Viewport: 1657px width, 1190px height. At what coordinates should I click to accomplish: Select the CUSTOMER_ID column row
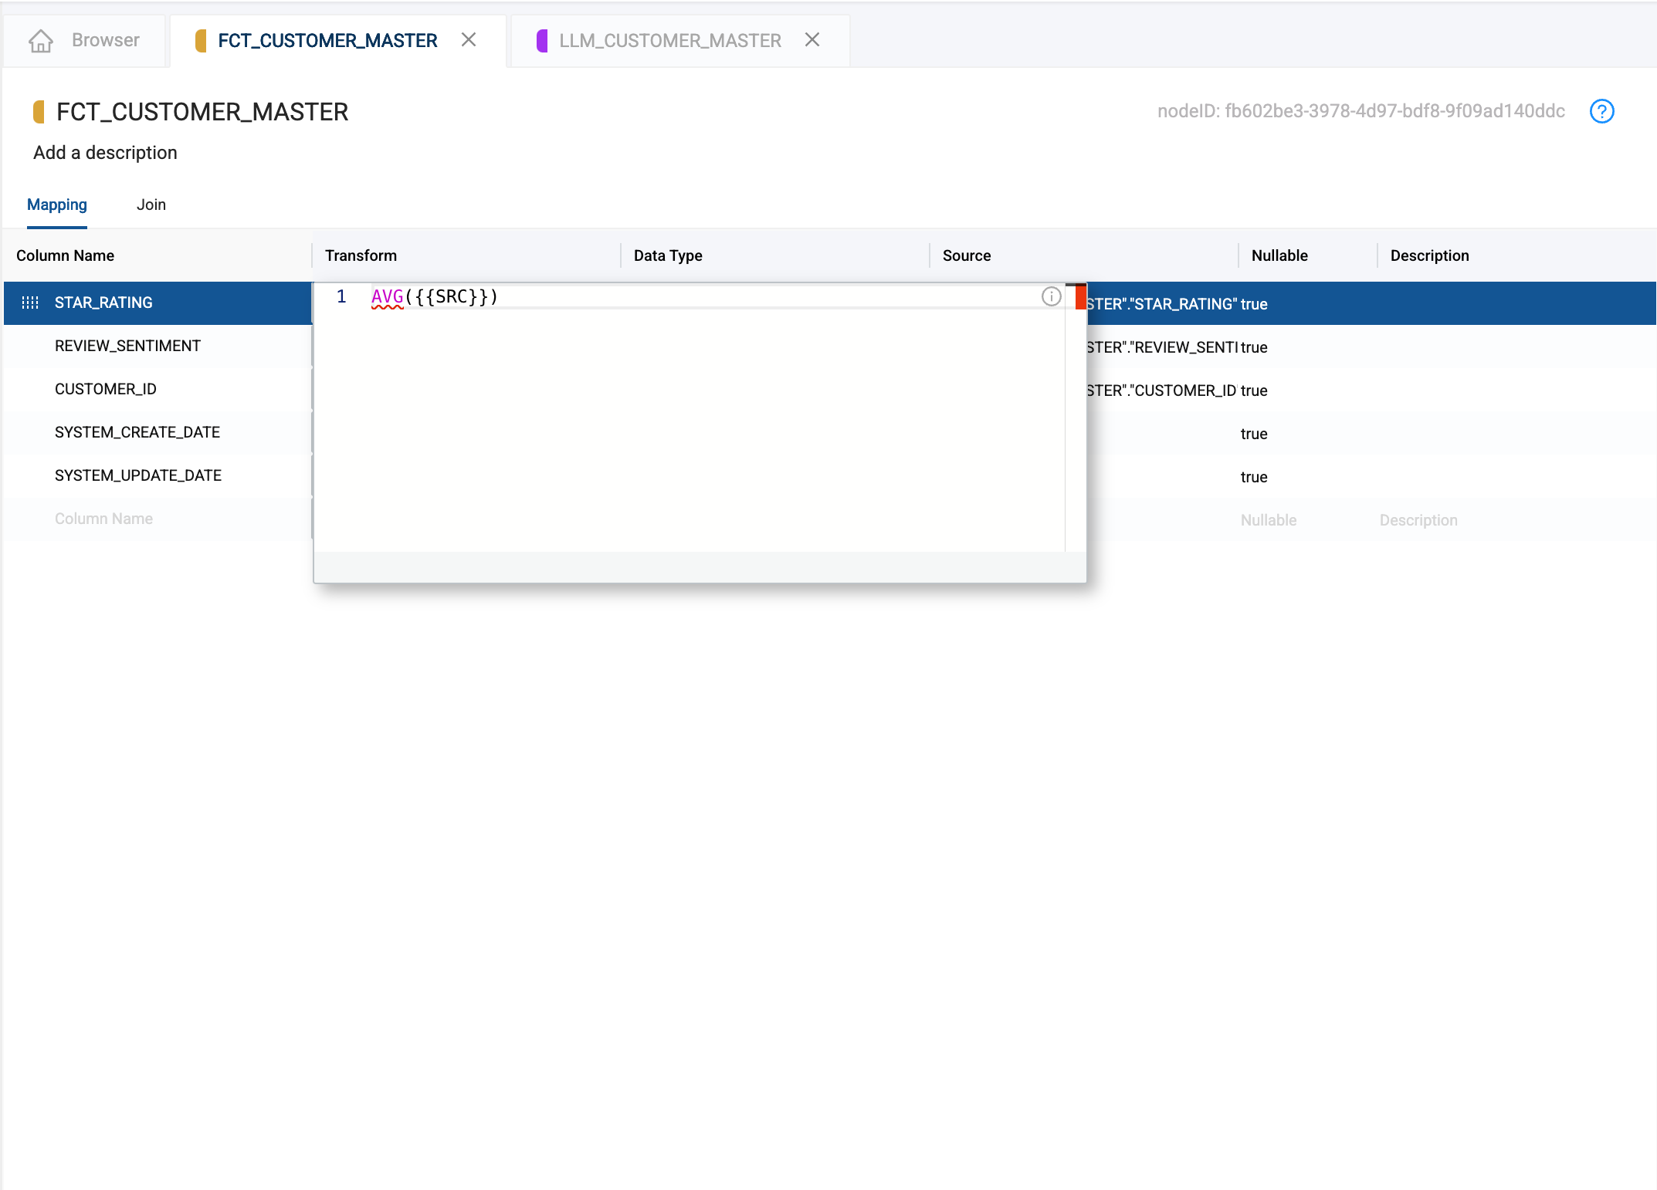pos(106,389)
